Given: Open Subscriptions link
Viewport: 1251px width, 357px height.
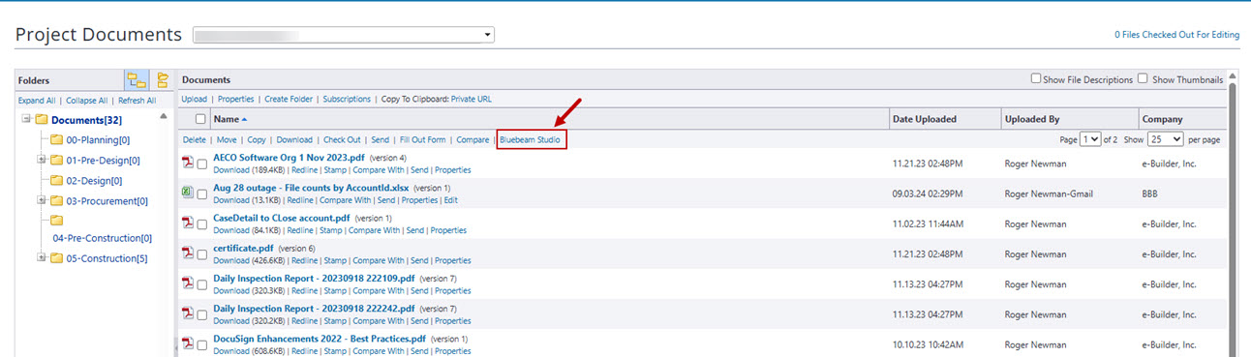Looking at the screenshot, I should (347, 99).
